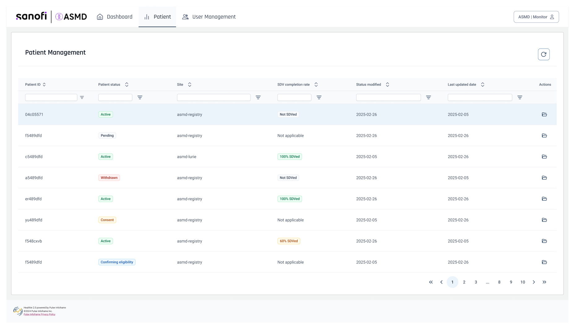Go to previous page with left chevron
Screen dimensions: 573x324
click(442, 282)
